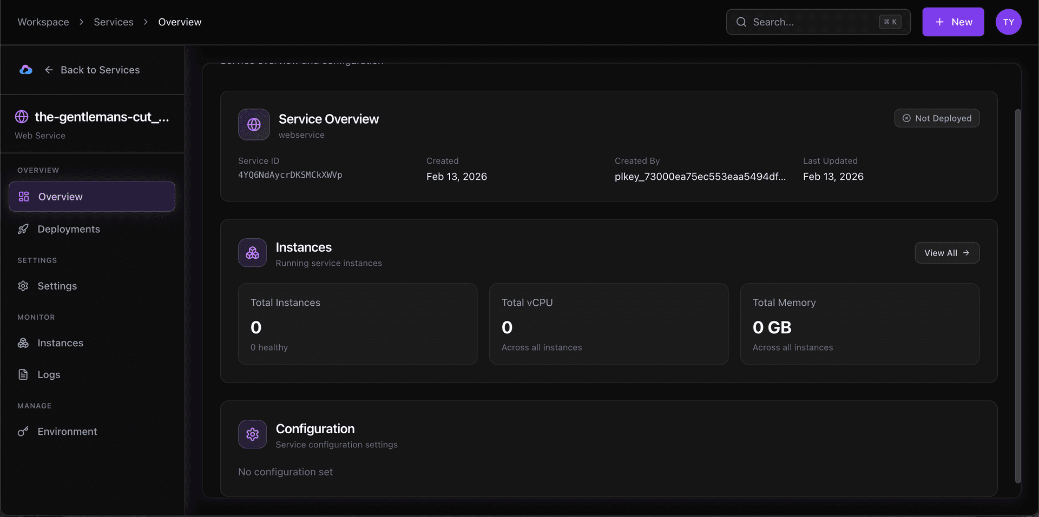
Task: Select the Overview grid icon in sidebar
Action: coord(23,197)
